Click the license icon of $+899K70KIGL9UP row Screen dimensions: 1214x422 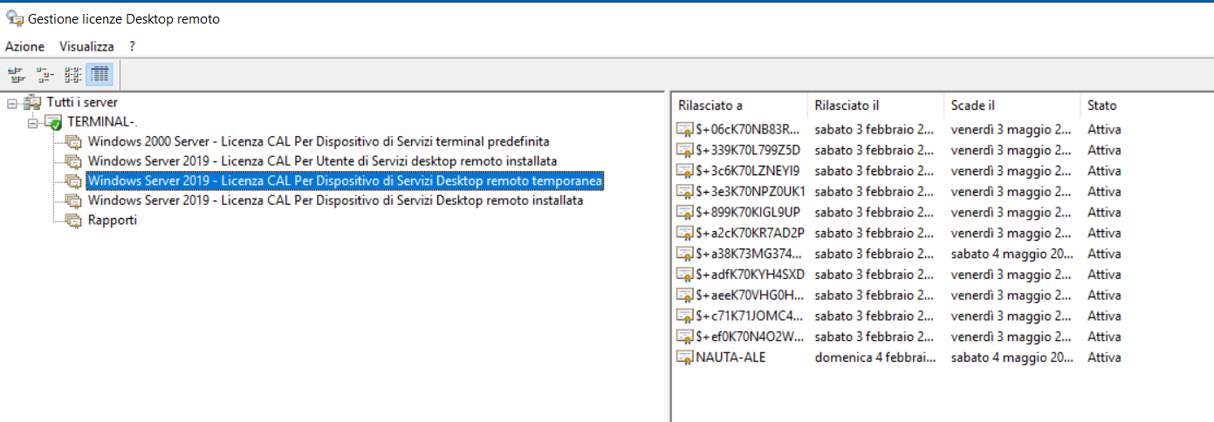click(685, 213)
